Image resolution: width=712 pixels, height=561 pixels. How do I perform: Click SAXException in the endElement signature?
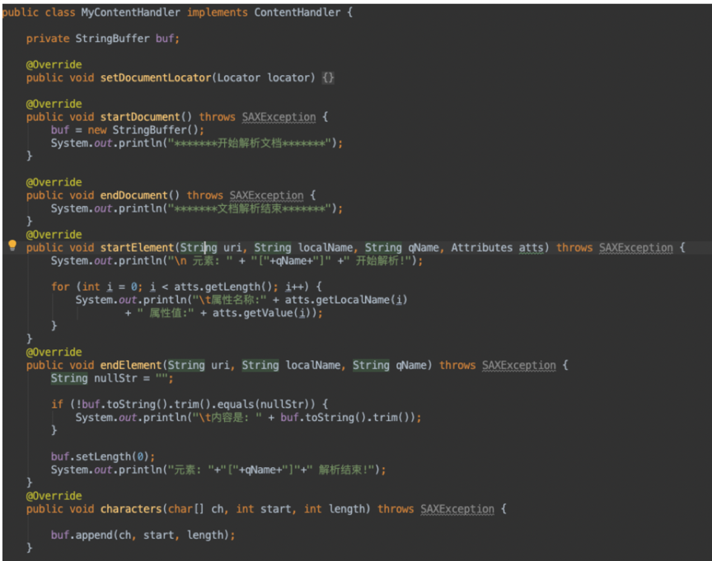[x=519, y=366]
